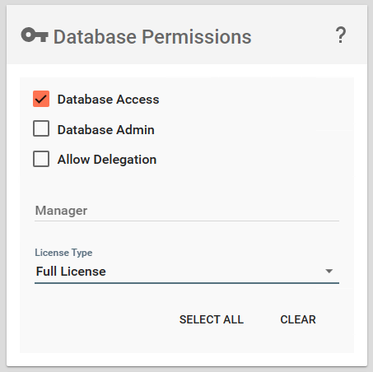373x372 pixels.
Task: Click the Allow Delegation label text
Action: click(x=107, y=160)
